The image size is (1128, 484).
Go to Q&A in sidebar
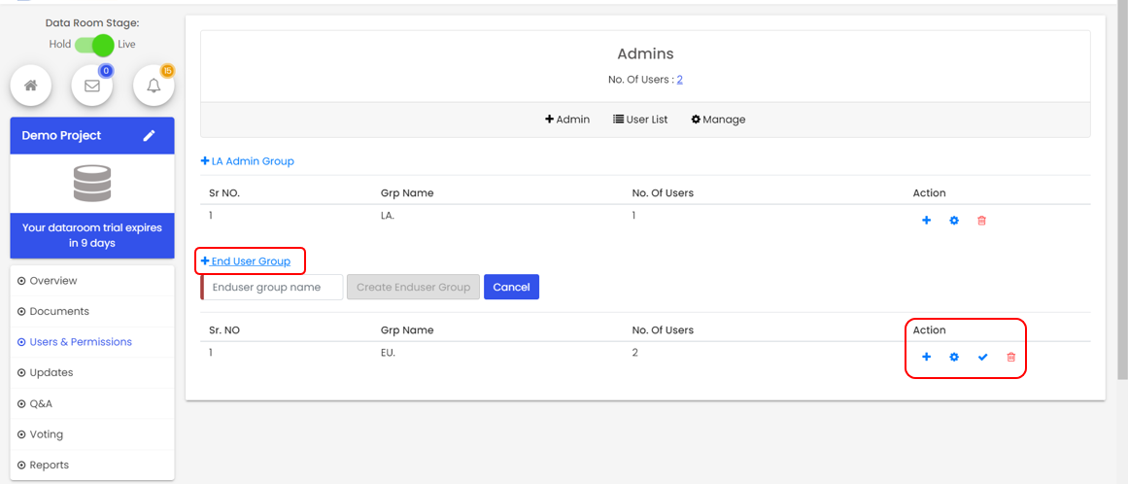coord(41,403)
